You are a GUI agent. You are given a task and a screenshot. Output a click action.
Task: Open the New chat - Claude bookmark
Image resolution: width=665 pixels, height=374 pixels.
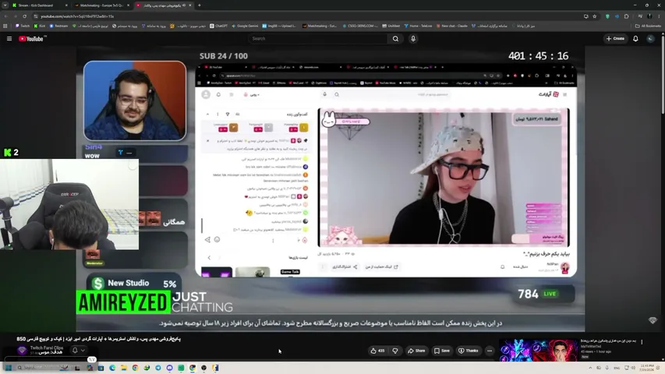tap(451, 26)
